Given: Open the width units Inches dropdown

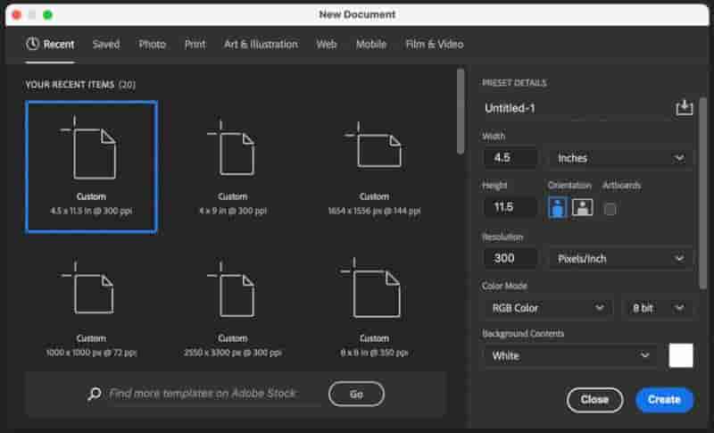Looking at the screenshot, I should click(620, 158).
